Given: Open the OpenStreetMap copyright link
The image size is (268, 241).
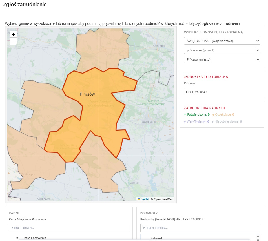Looking at the screenshot, I should click(163, 199).
